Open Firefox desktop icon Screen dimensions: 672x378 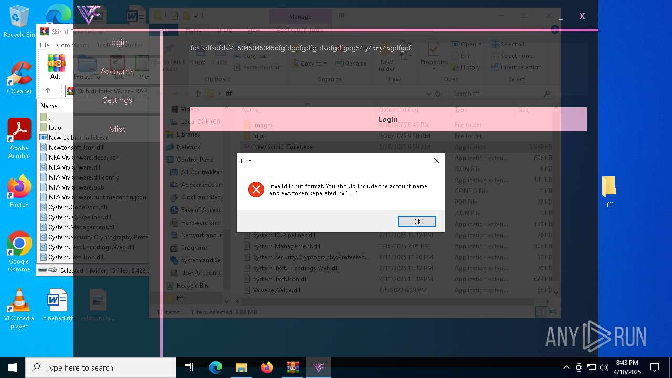[19, 192]
